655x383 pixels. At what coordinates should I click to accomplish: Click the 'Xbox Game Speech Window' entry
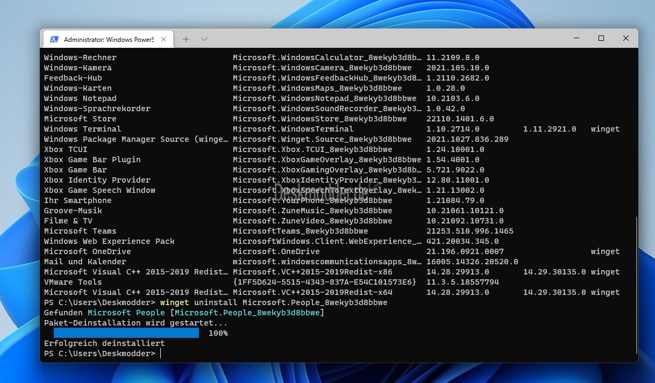tap(99, 190)
